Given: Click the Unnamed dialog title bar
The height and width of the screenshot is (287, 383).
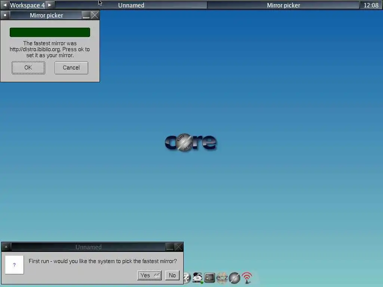Looking at the screenshot, I should coord(88,247).
